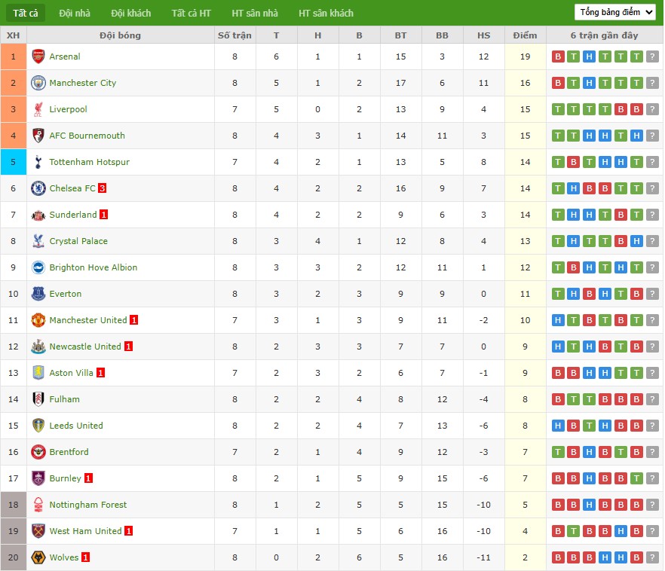Screen dimensions: 665x571
Task: Switch to the Đội nhà tab
Action: point(75,13)
